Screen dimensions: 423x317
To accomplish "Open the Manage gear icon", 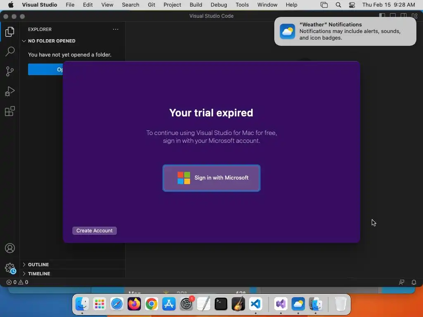I will point(10,268).
